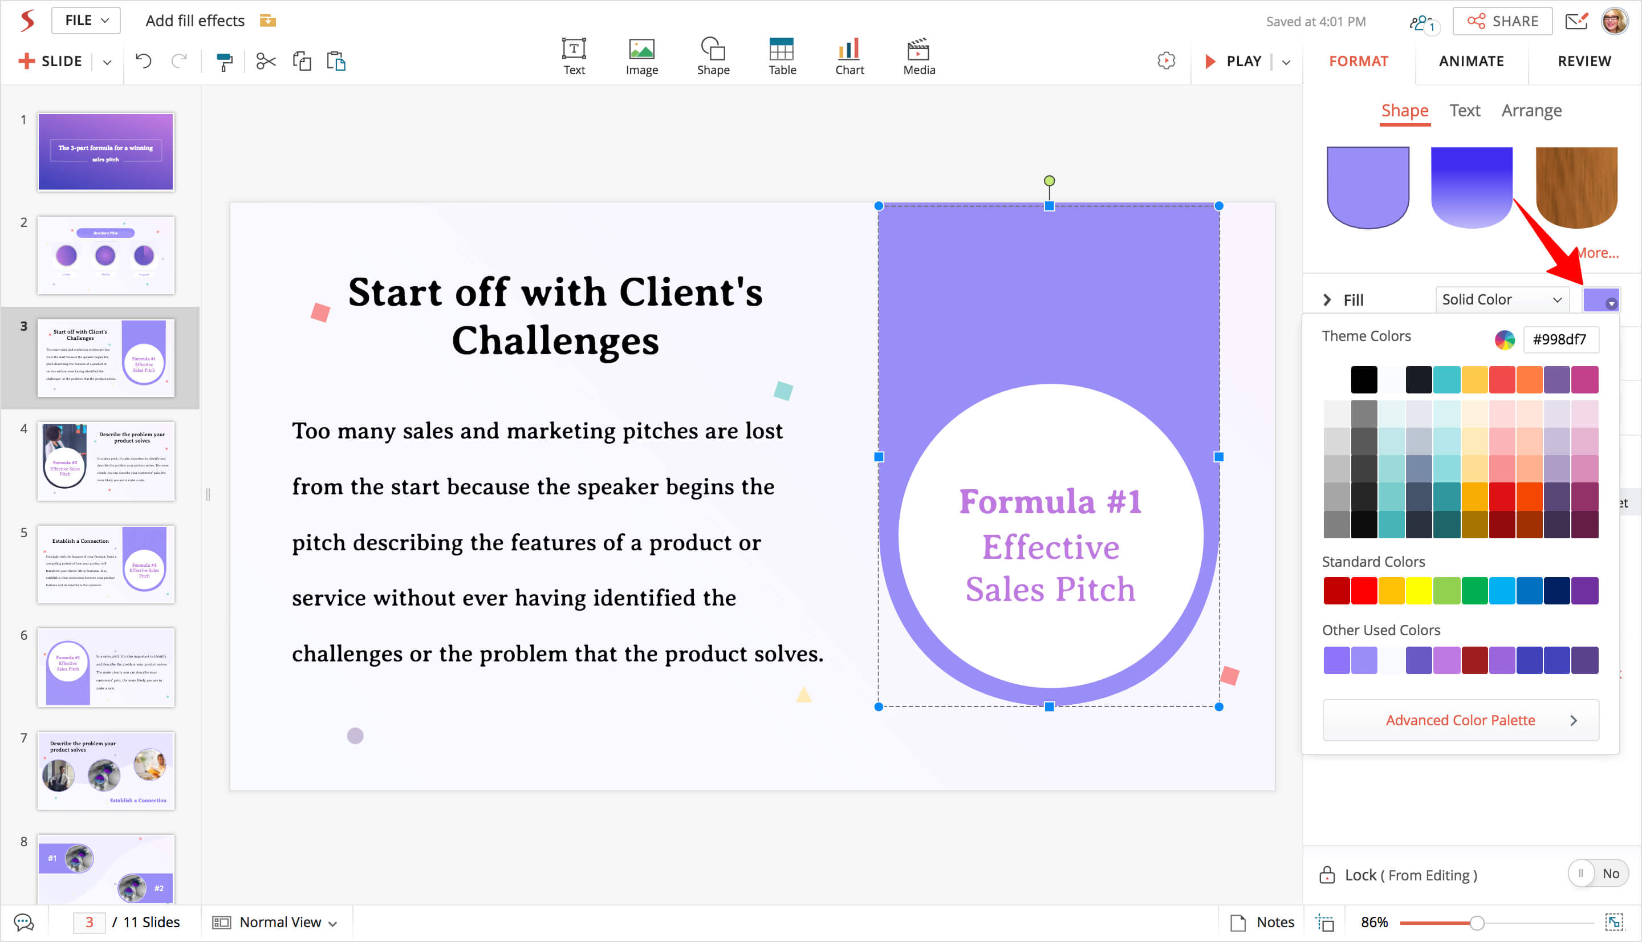
Task: Pick the yellow standard color swatch
Action: click(x=1419, y=591)
